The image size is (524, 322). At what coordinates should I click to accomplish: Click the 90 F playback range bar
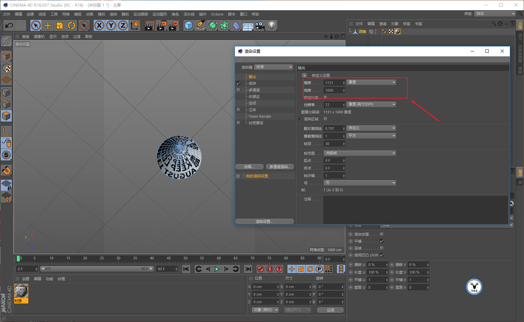[97, 269]
